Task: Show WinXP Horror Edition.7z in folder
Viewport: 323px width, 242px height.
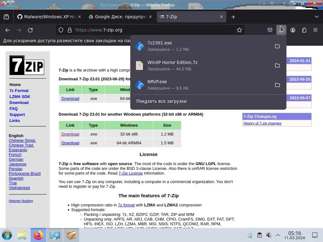Action: 277,66
